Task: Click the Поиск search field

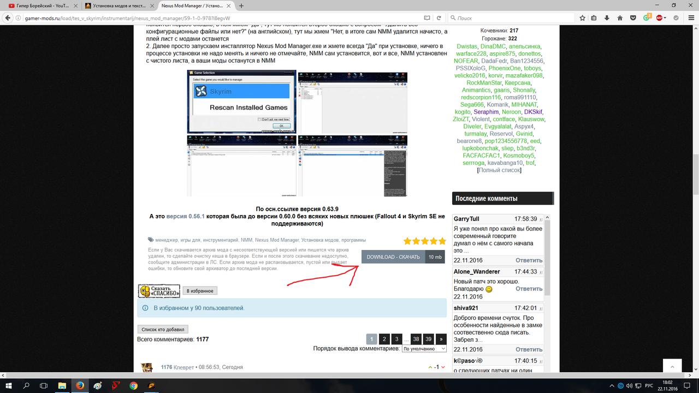Action: [511, 17]
